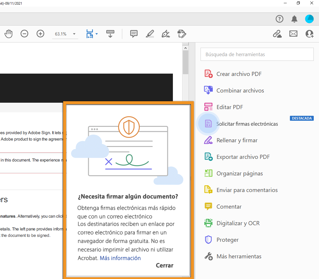Open the Comentar tool
This screenshot has width=319, height=279.
223,207
